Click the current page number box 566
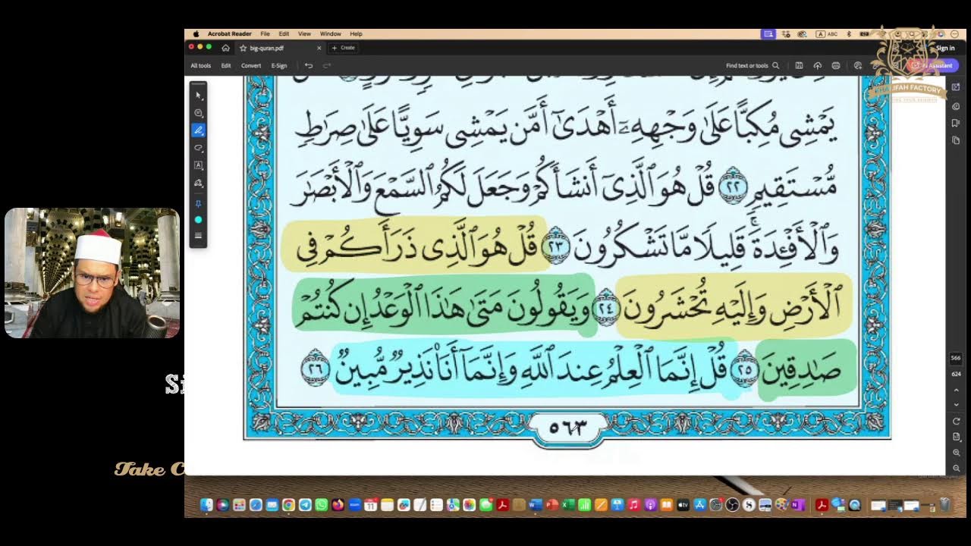This screenshot has width=971, height=546. [x=957, y=358]
